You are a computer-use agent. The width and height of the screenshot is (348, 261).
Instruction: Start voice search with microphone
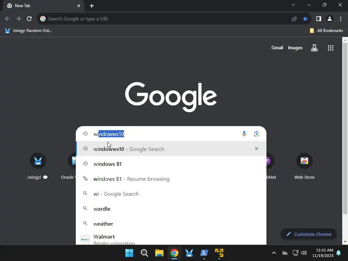pos(244,134)
